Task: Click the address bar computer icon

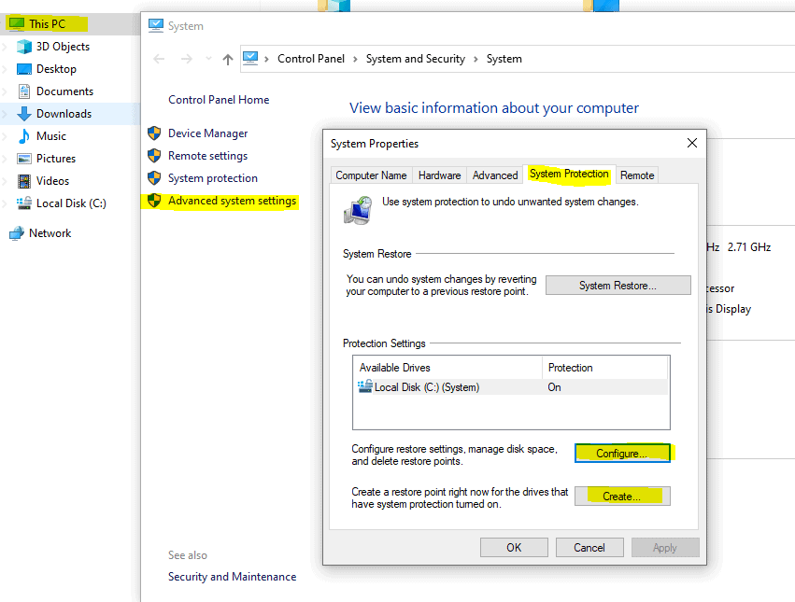Action: pos(250,58)
